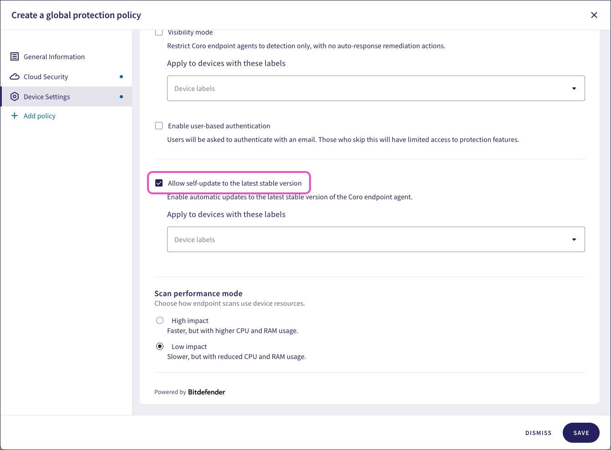Enable the Visibility mode checkbox
This screenshot has height=450, width=611.
(x=159, y=32)
